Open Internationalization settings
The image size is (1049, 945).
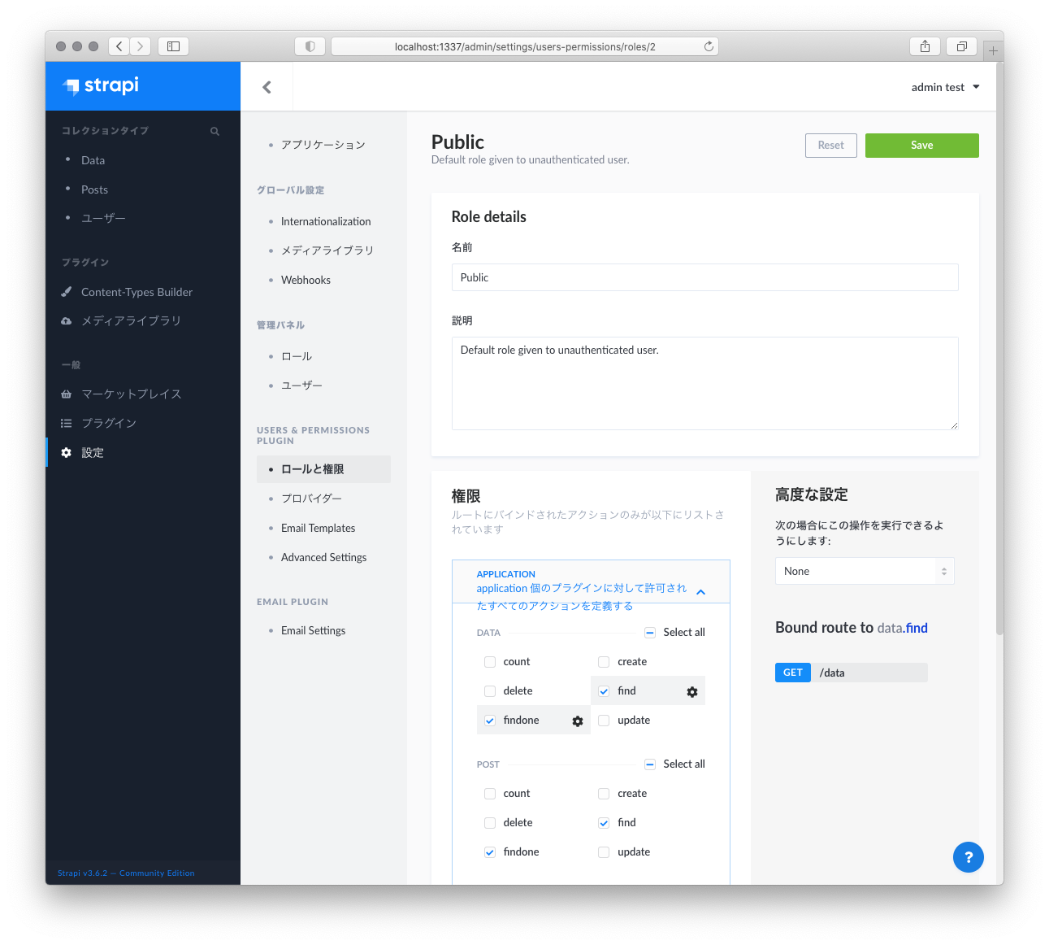326,221
